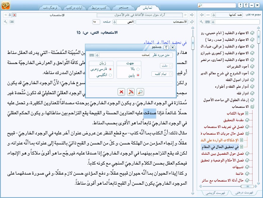Close the جستجو dialog via its X button
The height and width of the screenshot is (198, 263).
click(173, 47)
